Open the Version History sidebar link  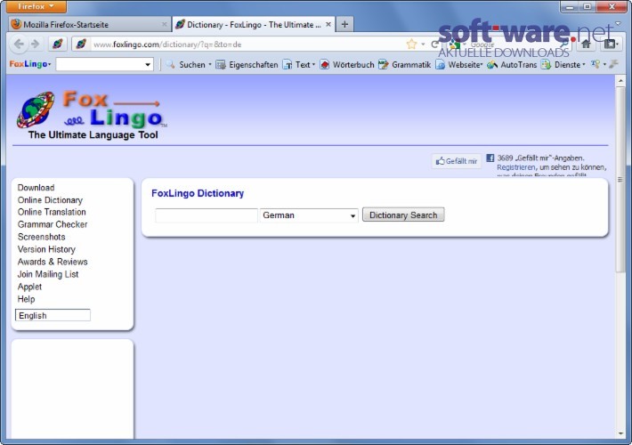point(46,249)
